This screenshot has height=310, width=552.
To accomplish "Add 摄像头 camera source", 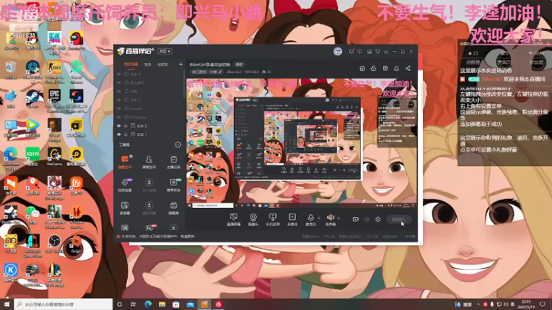I will click(253, 219).
